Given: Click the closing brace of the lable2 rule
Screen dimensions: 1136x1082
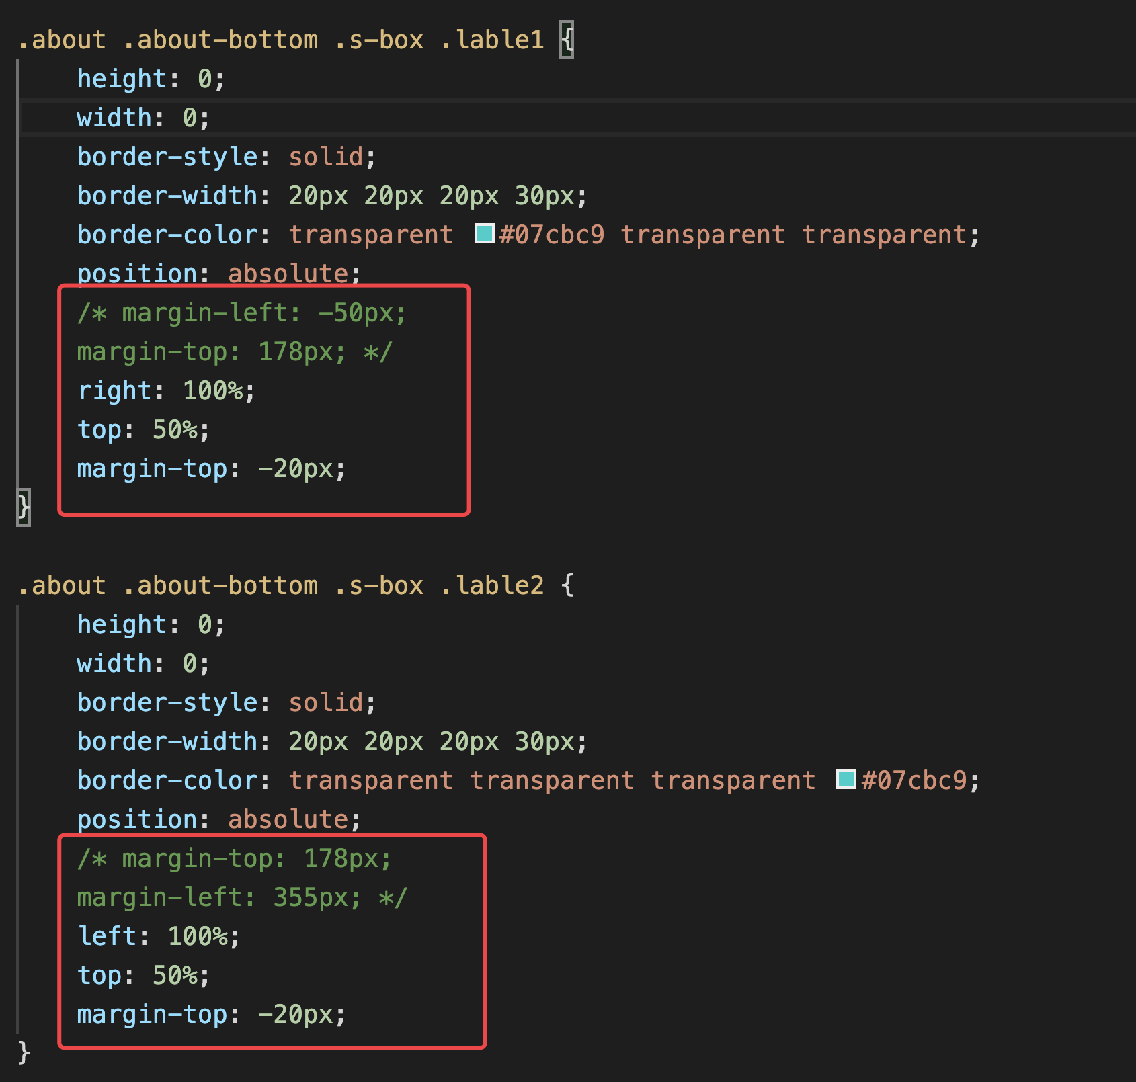Looking at the screenshot, I should pyautogui.click(x=24, y=1053).
